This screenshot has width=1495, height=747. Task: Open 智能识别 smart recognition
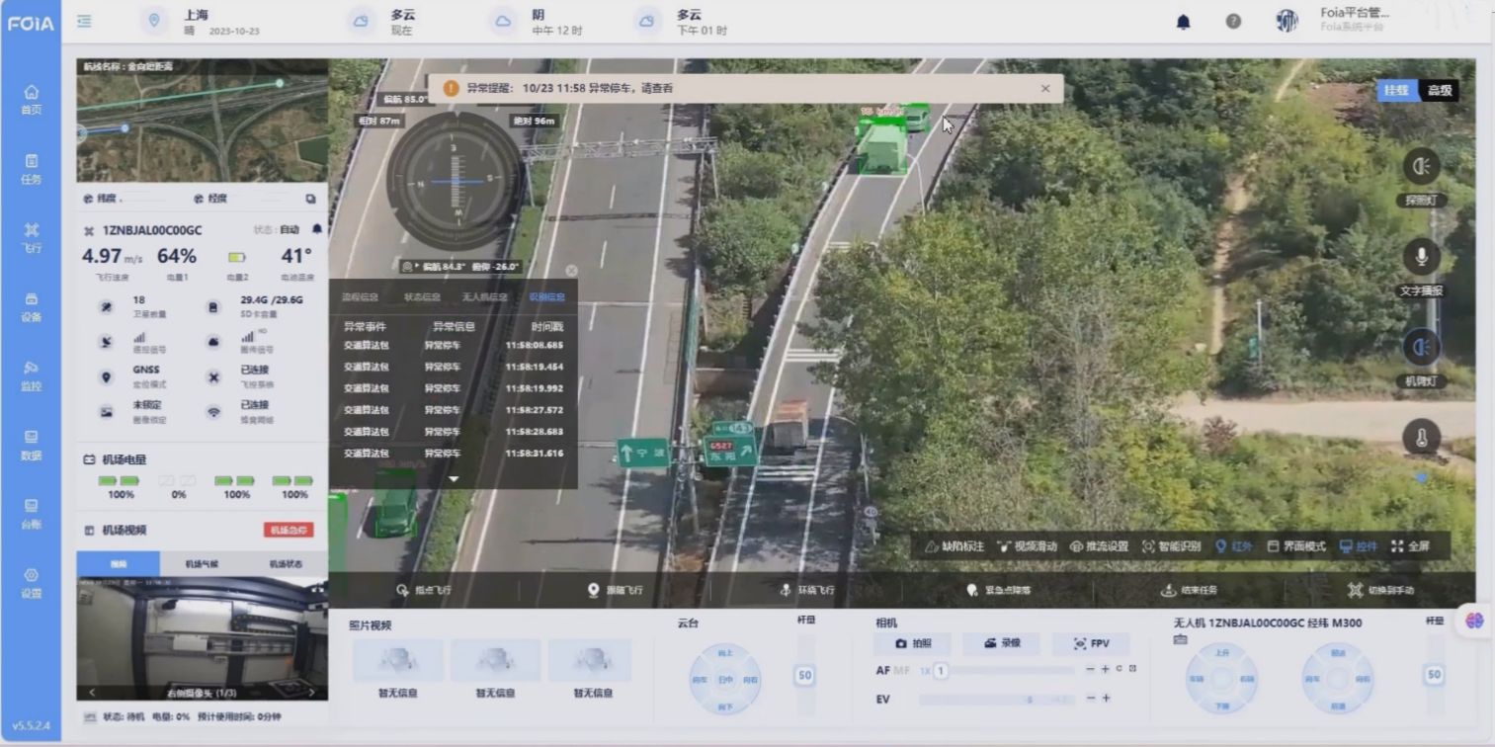(1171, 546)
